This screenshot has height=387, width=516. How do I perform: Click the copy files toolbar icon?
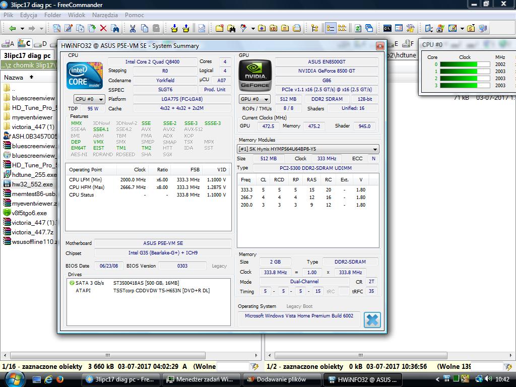[x=80, y=28]
